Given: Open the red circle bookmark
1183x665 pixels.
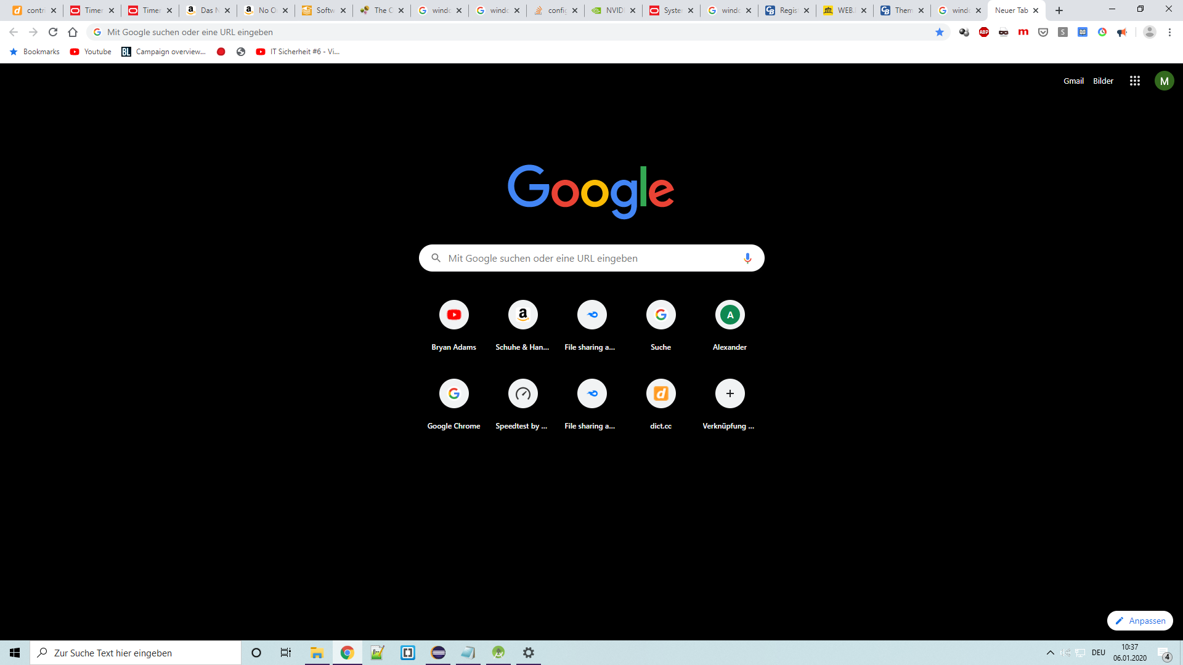Looking at the screenshot, I should (x=221, y=52).
